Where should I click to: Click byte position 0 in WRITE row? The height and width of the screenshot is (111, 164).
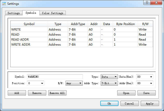125,30
